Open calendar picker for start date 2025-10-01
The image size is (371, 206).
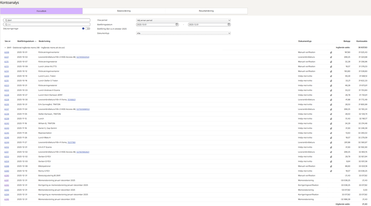177,24
